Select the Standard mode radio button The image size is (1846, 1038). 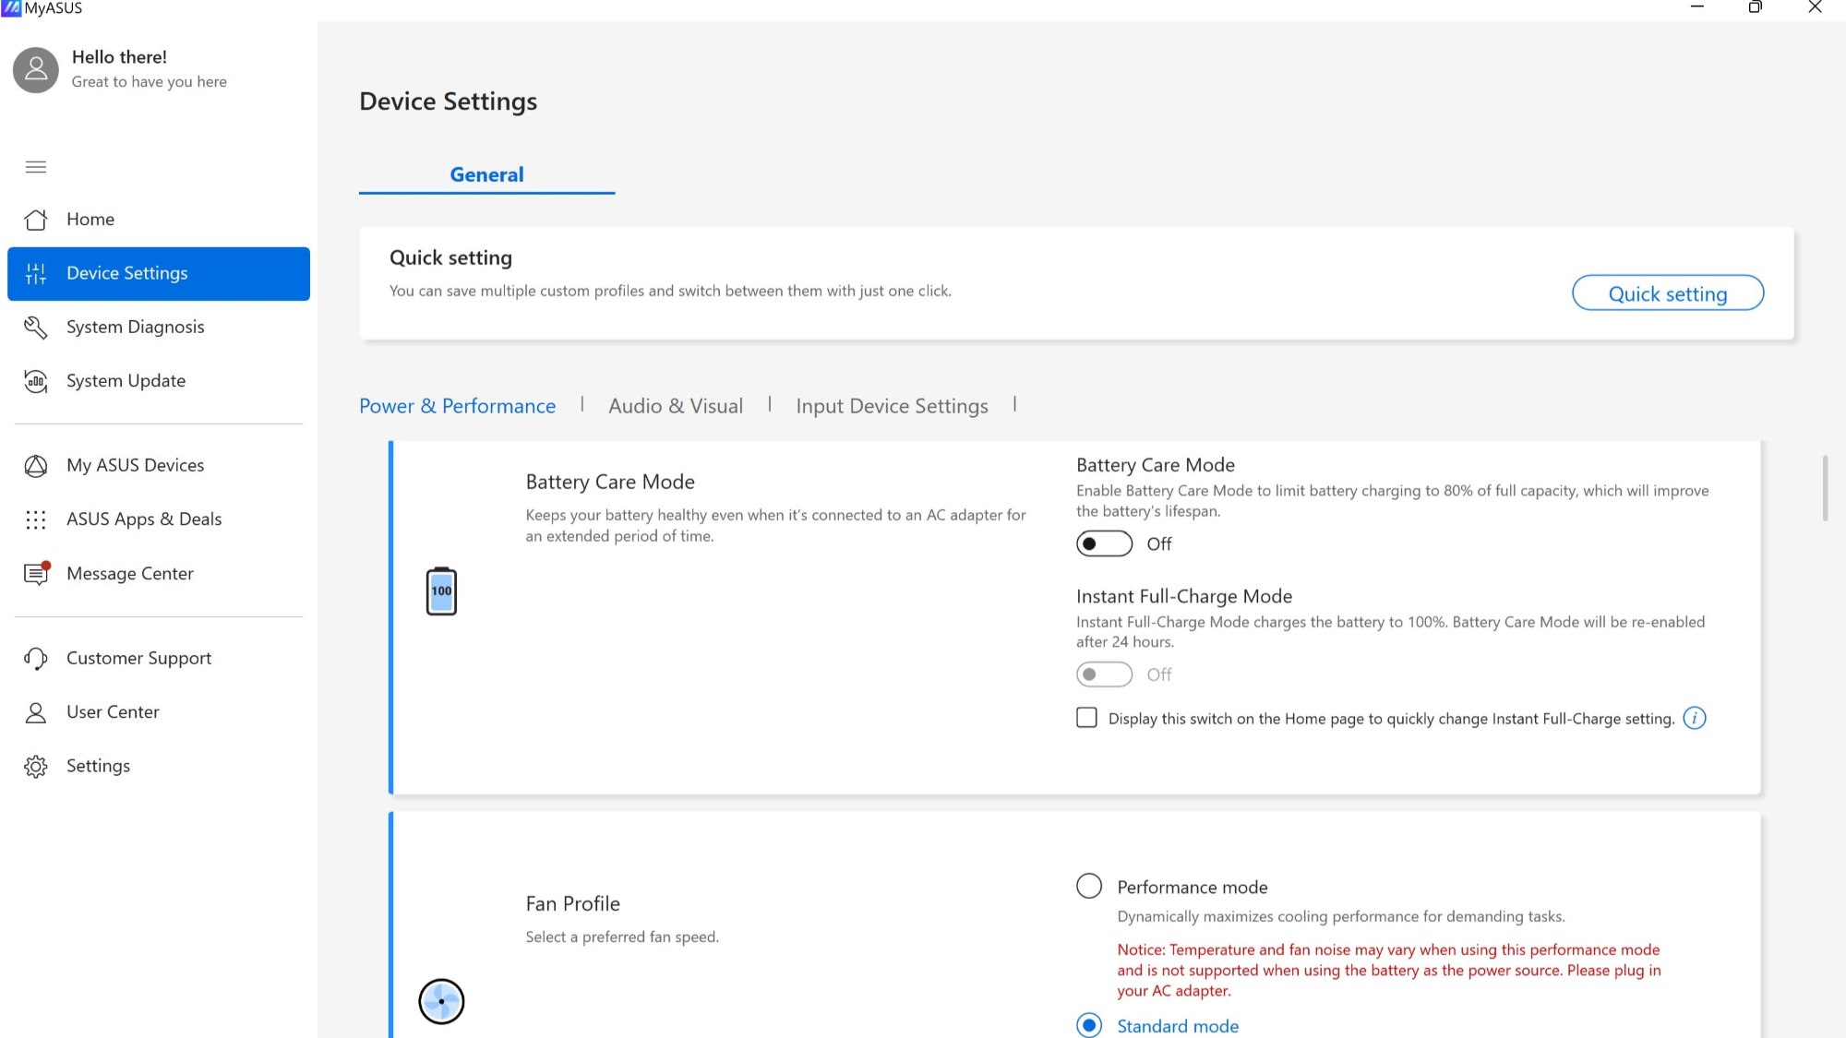1089,1025
